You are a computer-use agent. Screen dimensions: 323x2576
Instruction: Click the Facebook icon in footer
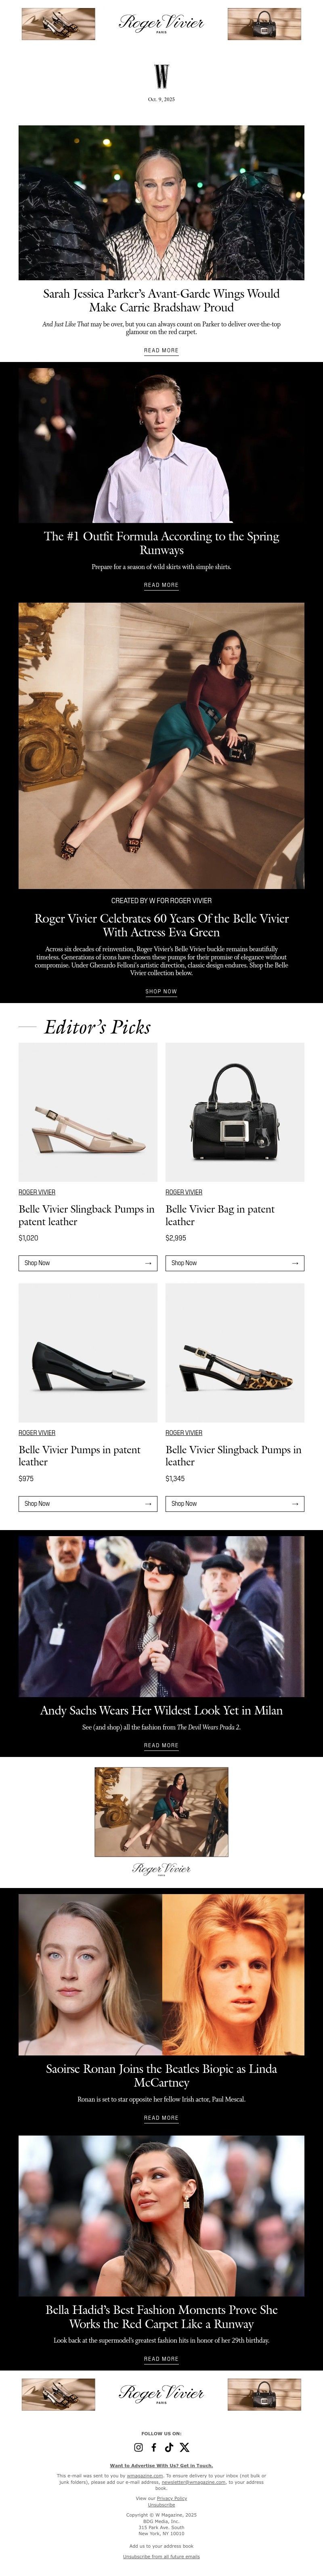click(x=153, y=2447)
